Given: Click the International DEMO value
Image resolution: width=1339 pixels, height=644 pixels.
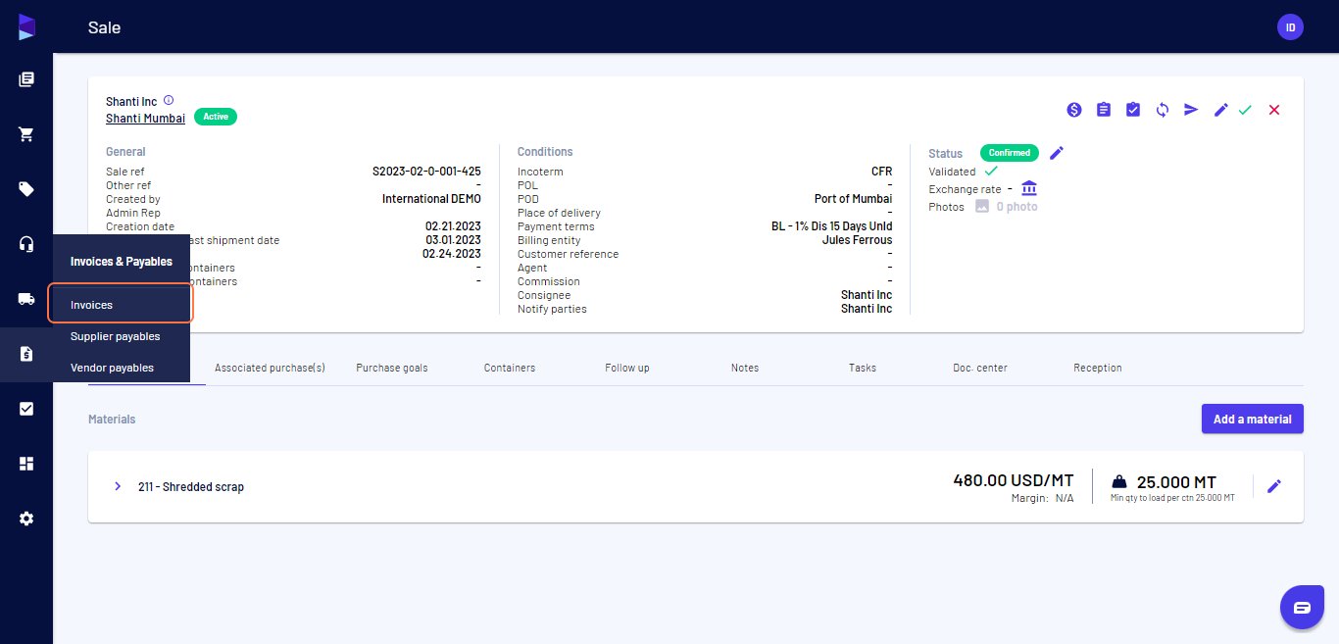Looking at the screenshot, I should pyautogui.click(x=431, y=199).
